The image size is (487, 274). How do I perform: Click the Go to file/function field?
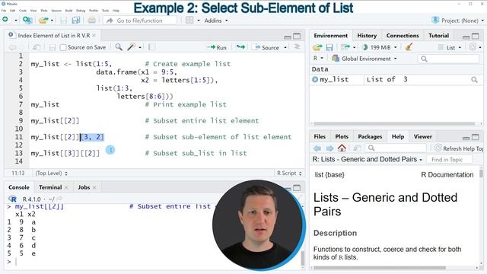140,21
